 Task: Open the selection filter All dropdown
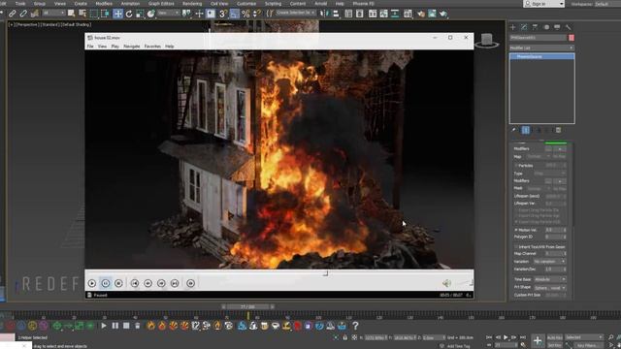point(53,13)
